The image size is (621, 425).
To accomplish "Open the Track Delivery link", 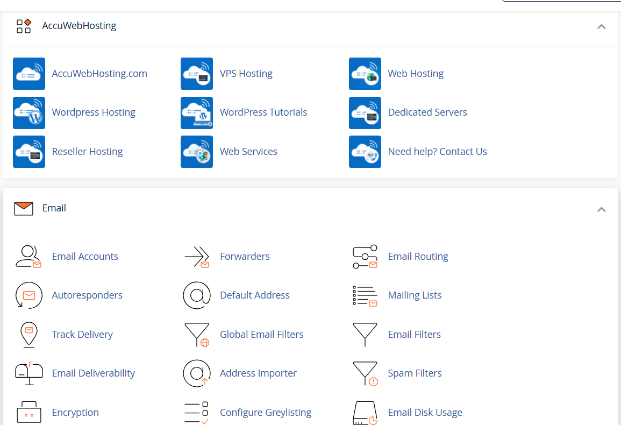I will (x=82, y=335).
